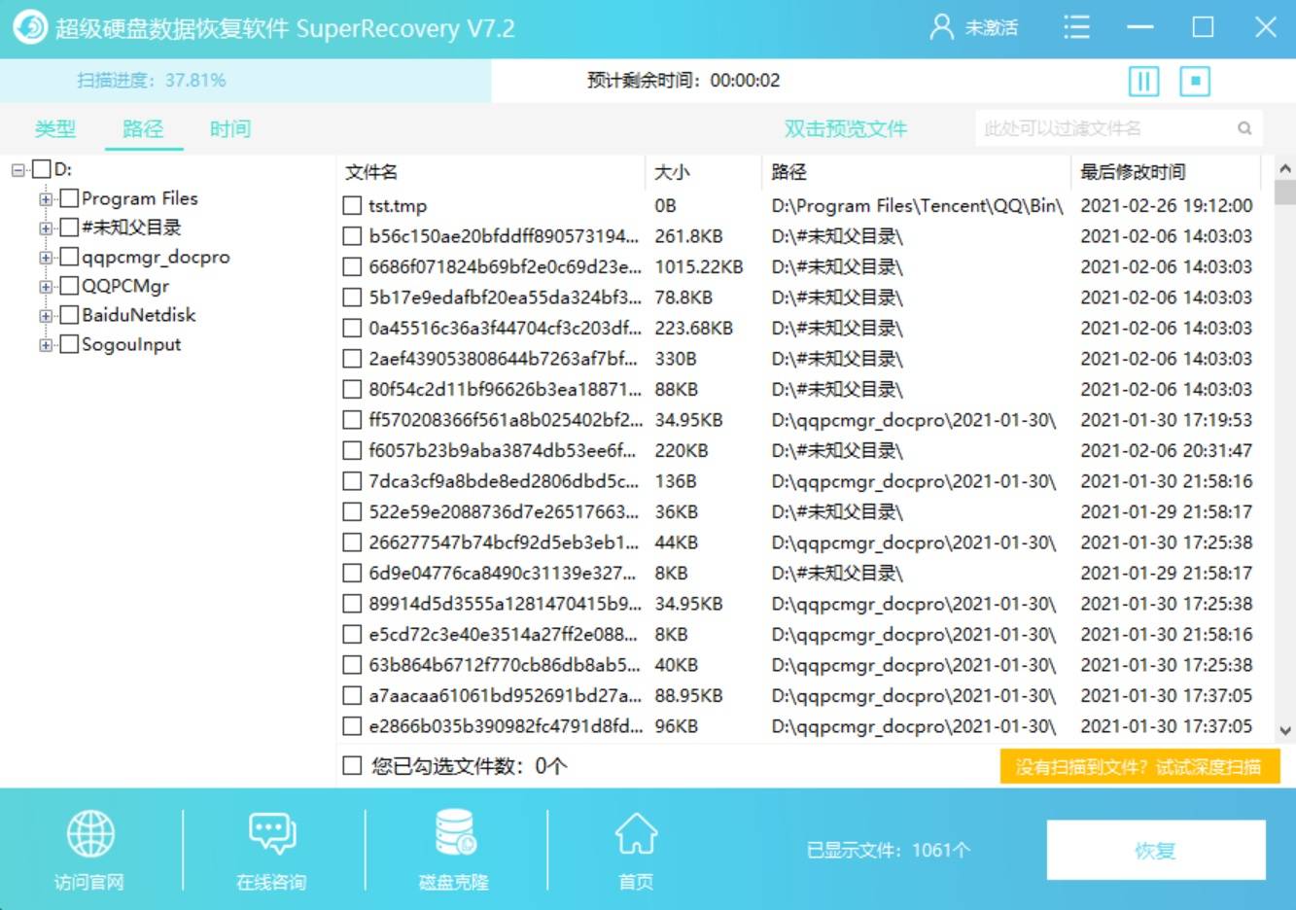The height and width of the screenshot is (910, 1296).
Task: Expand the SogouInput folder node
Action: [45, 344]
